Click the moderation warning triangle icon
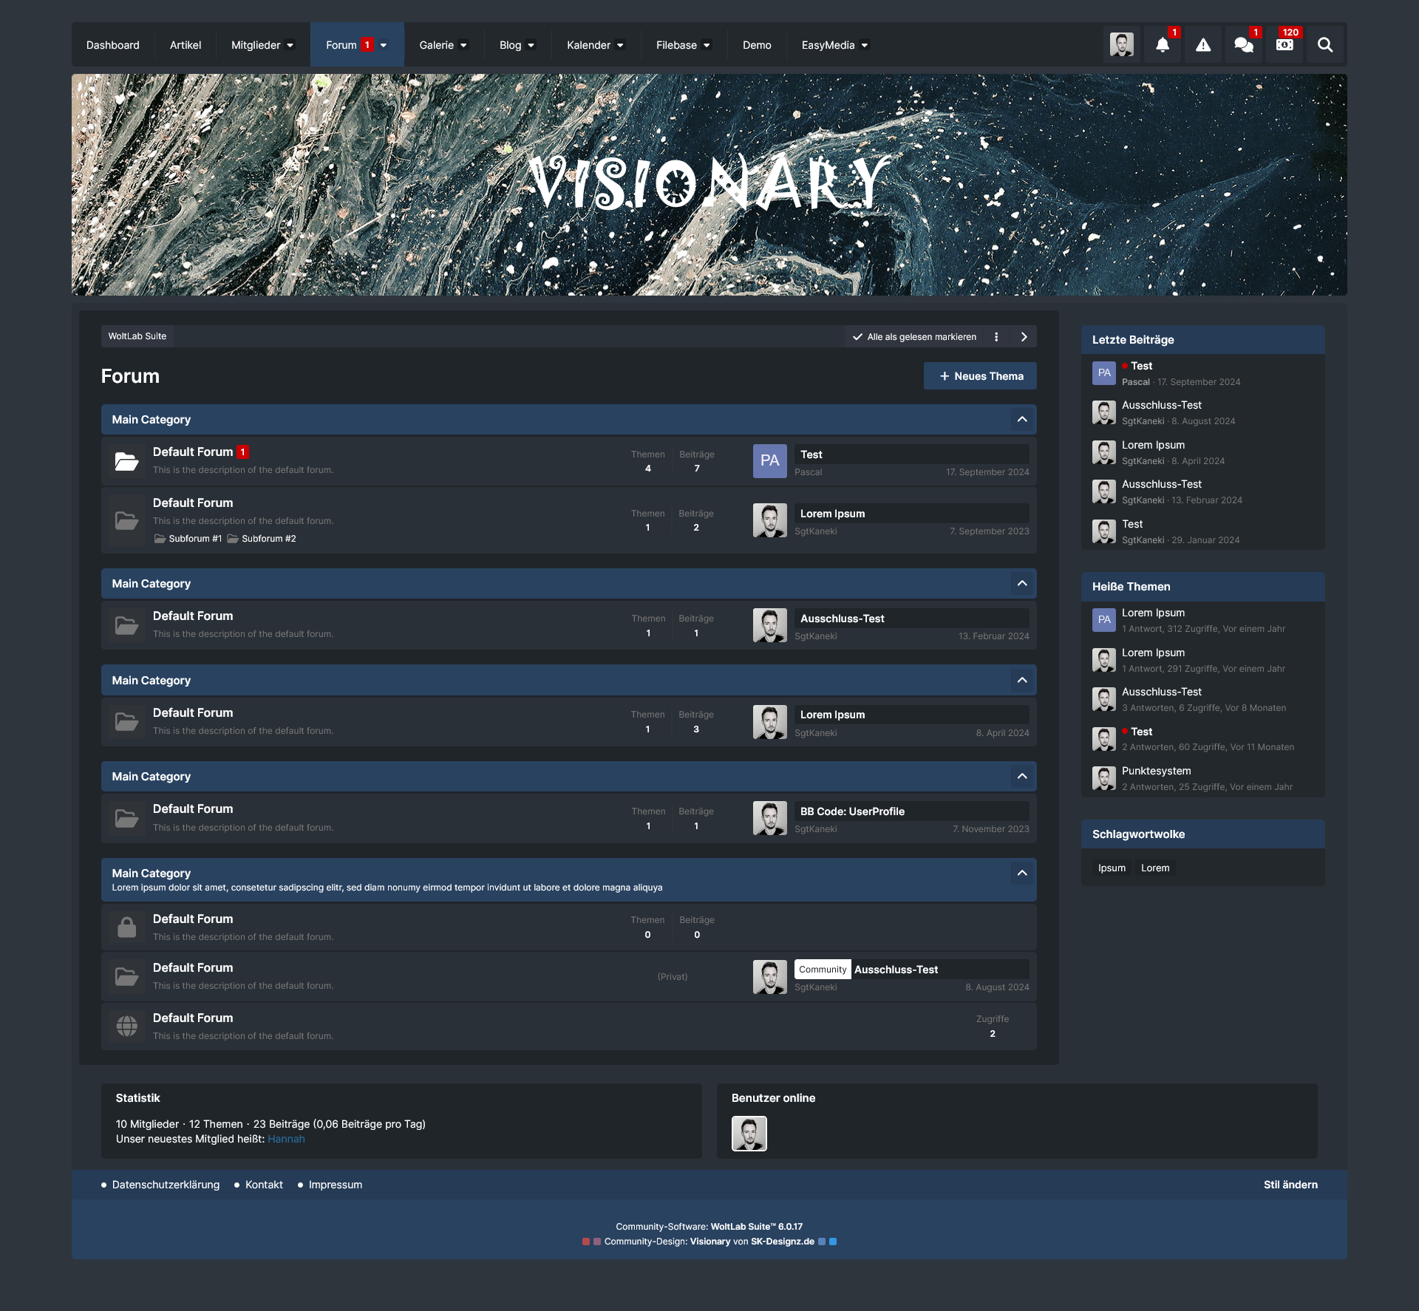 tap(1203, 45)
